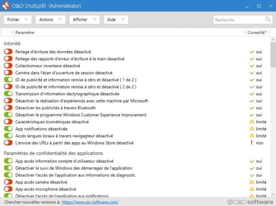Toggle L'envoie des URLs au Windows Store switch

click(8, 143)
